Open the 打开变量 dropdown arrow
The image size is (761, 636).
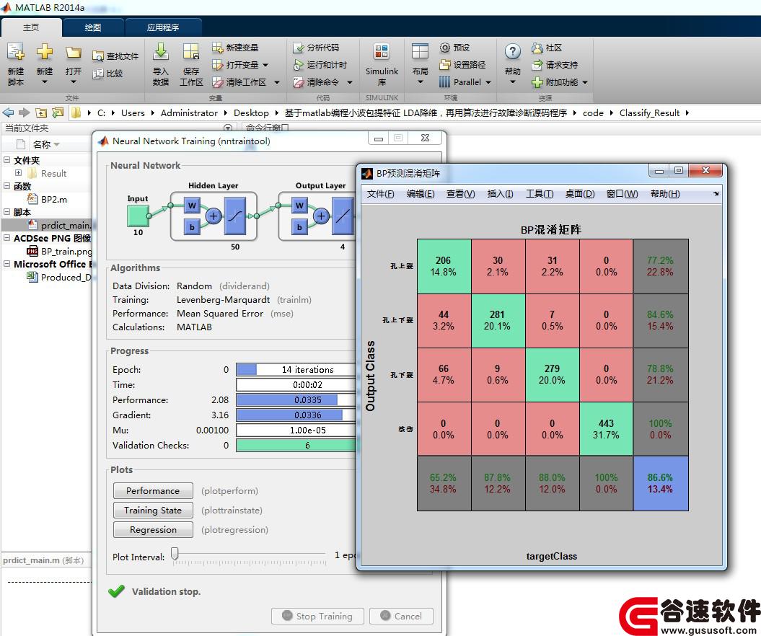265,64
